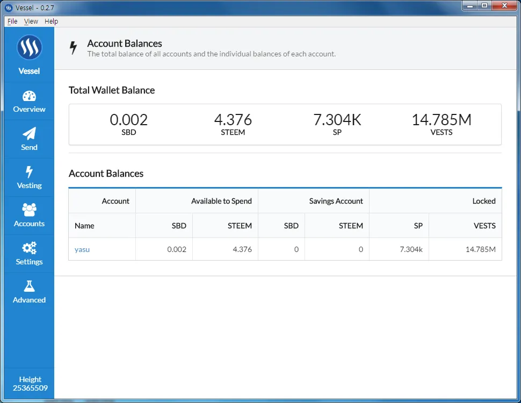
Task: Open the yasu account link
Action: (82, 249)
